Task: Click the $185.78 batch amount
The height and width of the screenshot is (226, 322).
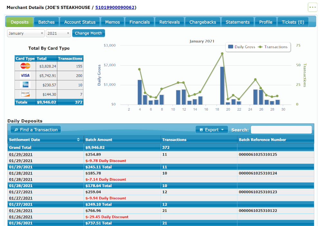Action: pyautogui.click(x=93, y=173)
